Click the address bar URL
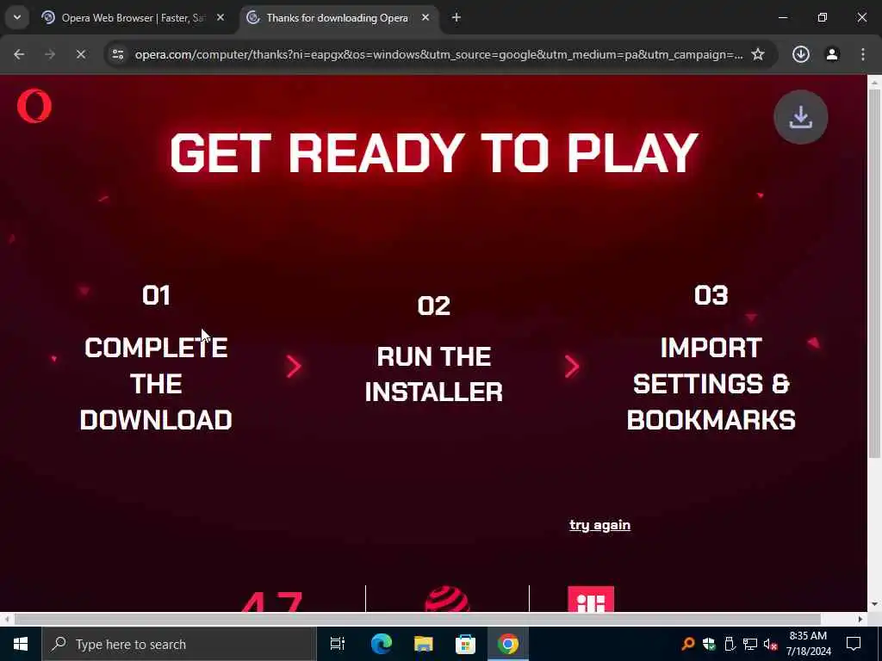The width and height of the screenshot is (882, 661). [x=438, y=54]
